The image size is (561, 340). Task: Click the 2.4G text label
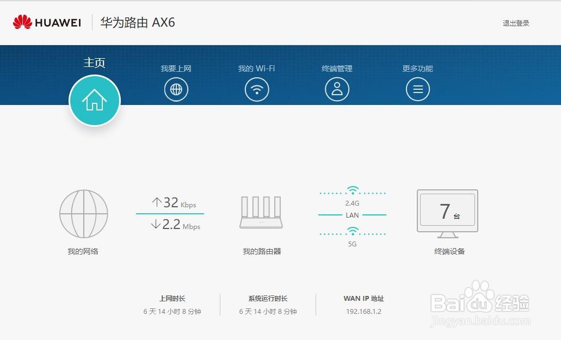(353, 203)
